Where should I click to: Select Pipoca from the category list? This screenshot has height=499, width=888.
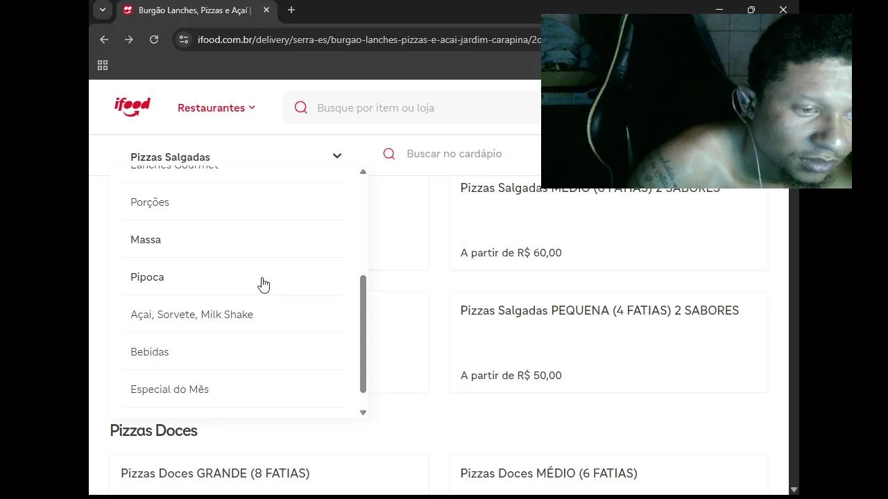[234, 277]
